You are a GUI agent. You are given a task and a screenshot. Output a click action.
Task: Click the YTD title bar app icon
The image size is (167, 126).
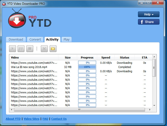[4, 4]
